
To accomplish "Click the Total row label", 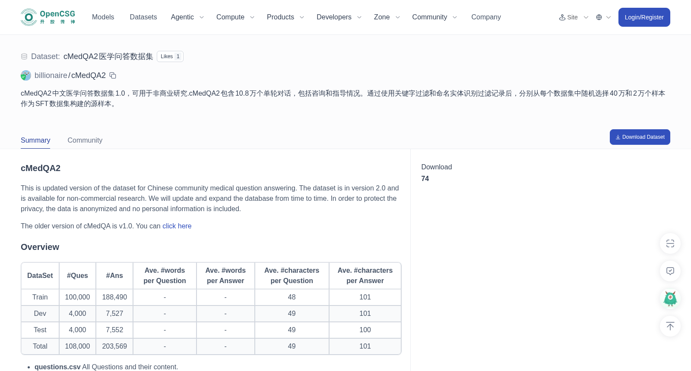I will click(40, 346).
